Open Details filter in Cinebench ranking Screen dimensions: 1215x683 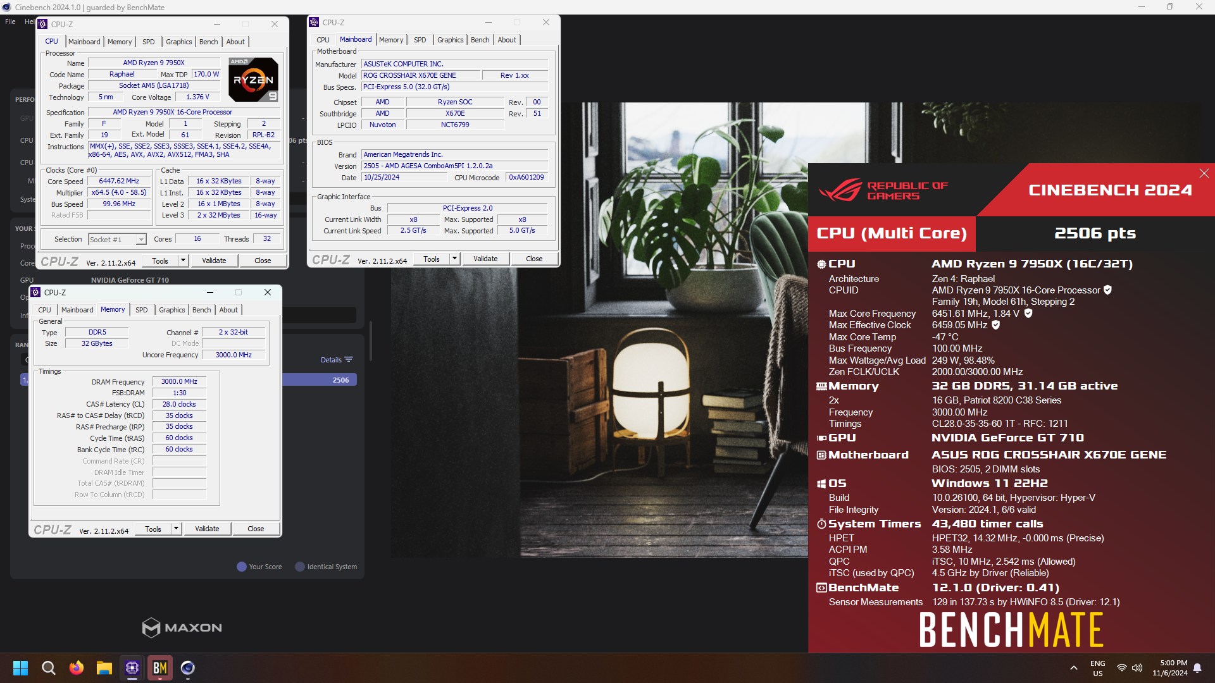coord(337,360)
